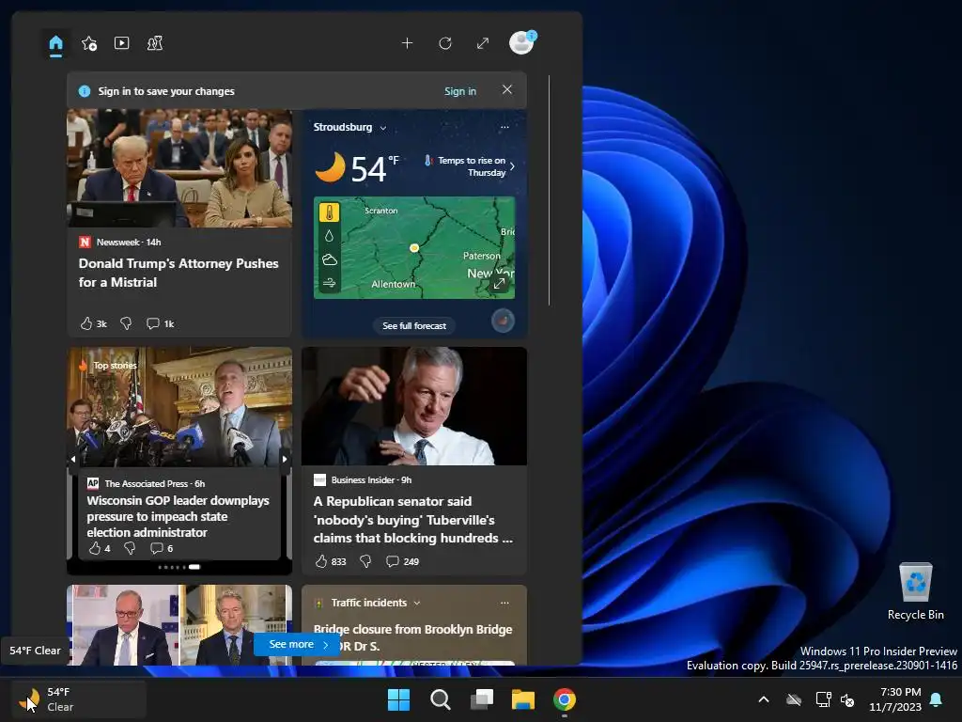Open comments on Tuberville article
This screenshot has height=722, width=962.
point(402,561)
